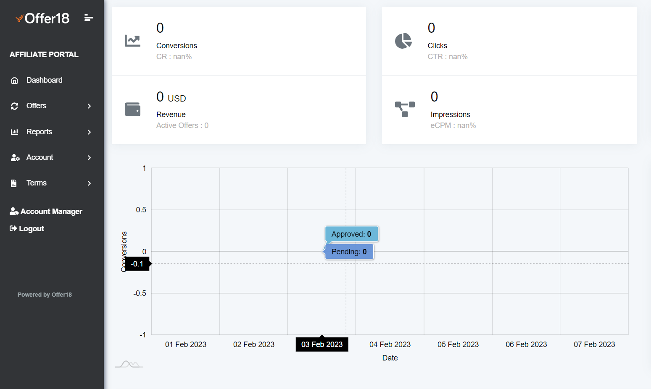Click the Conversions line chart icon
651x389 pixels.
(x=132, y=41)
